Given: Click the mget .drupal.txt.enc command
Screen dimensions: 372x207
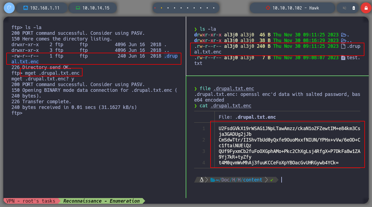Looking at the screenshot, I should [52, 73].
